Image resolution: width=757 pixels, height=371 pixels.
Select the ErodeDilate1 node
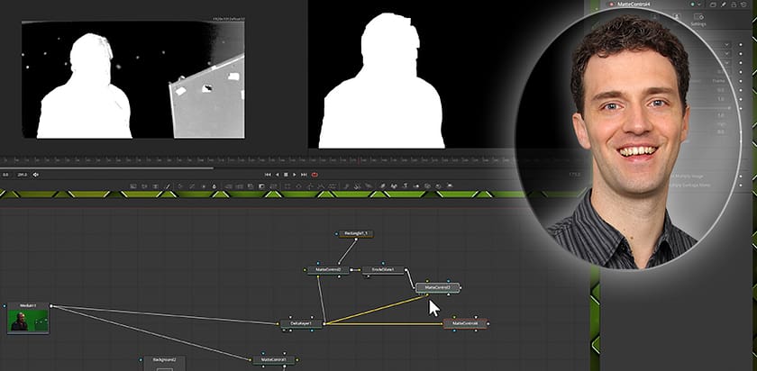(383, 269)
